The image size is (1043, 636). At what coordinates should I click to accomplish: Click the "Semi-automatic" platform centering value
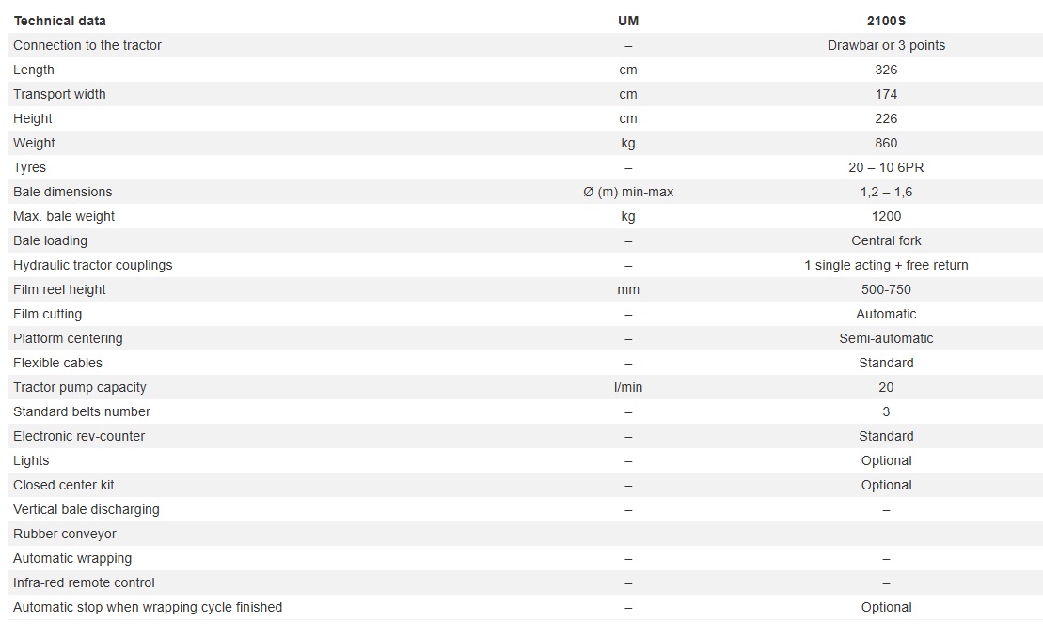886,338
